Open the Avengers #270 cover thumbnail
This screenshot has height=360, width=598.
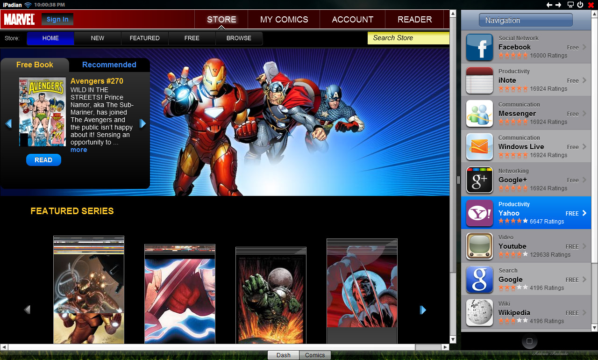coord(43,112)
